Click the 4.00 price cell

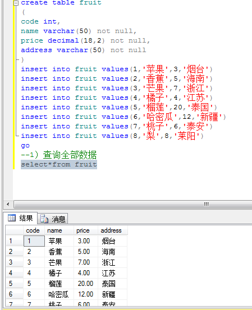[86, 273]
